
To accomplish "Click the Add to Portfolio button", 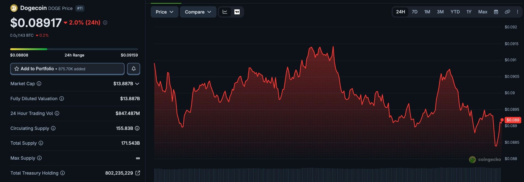I will pyautogui.click(x=67, y=69).
